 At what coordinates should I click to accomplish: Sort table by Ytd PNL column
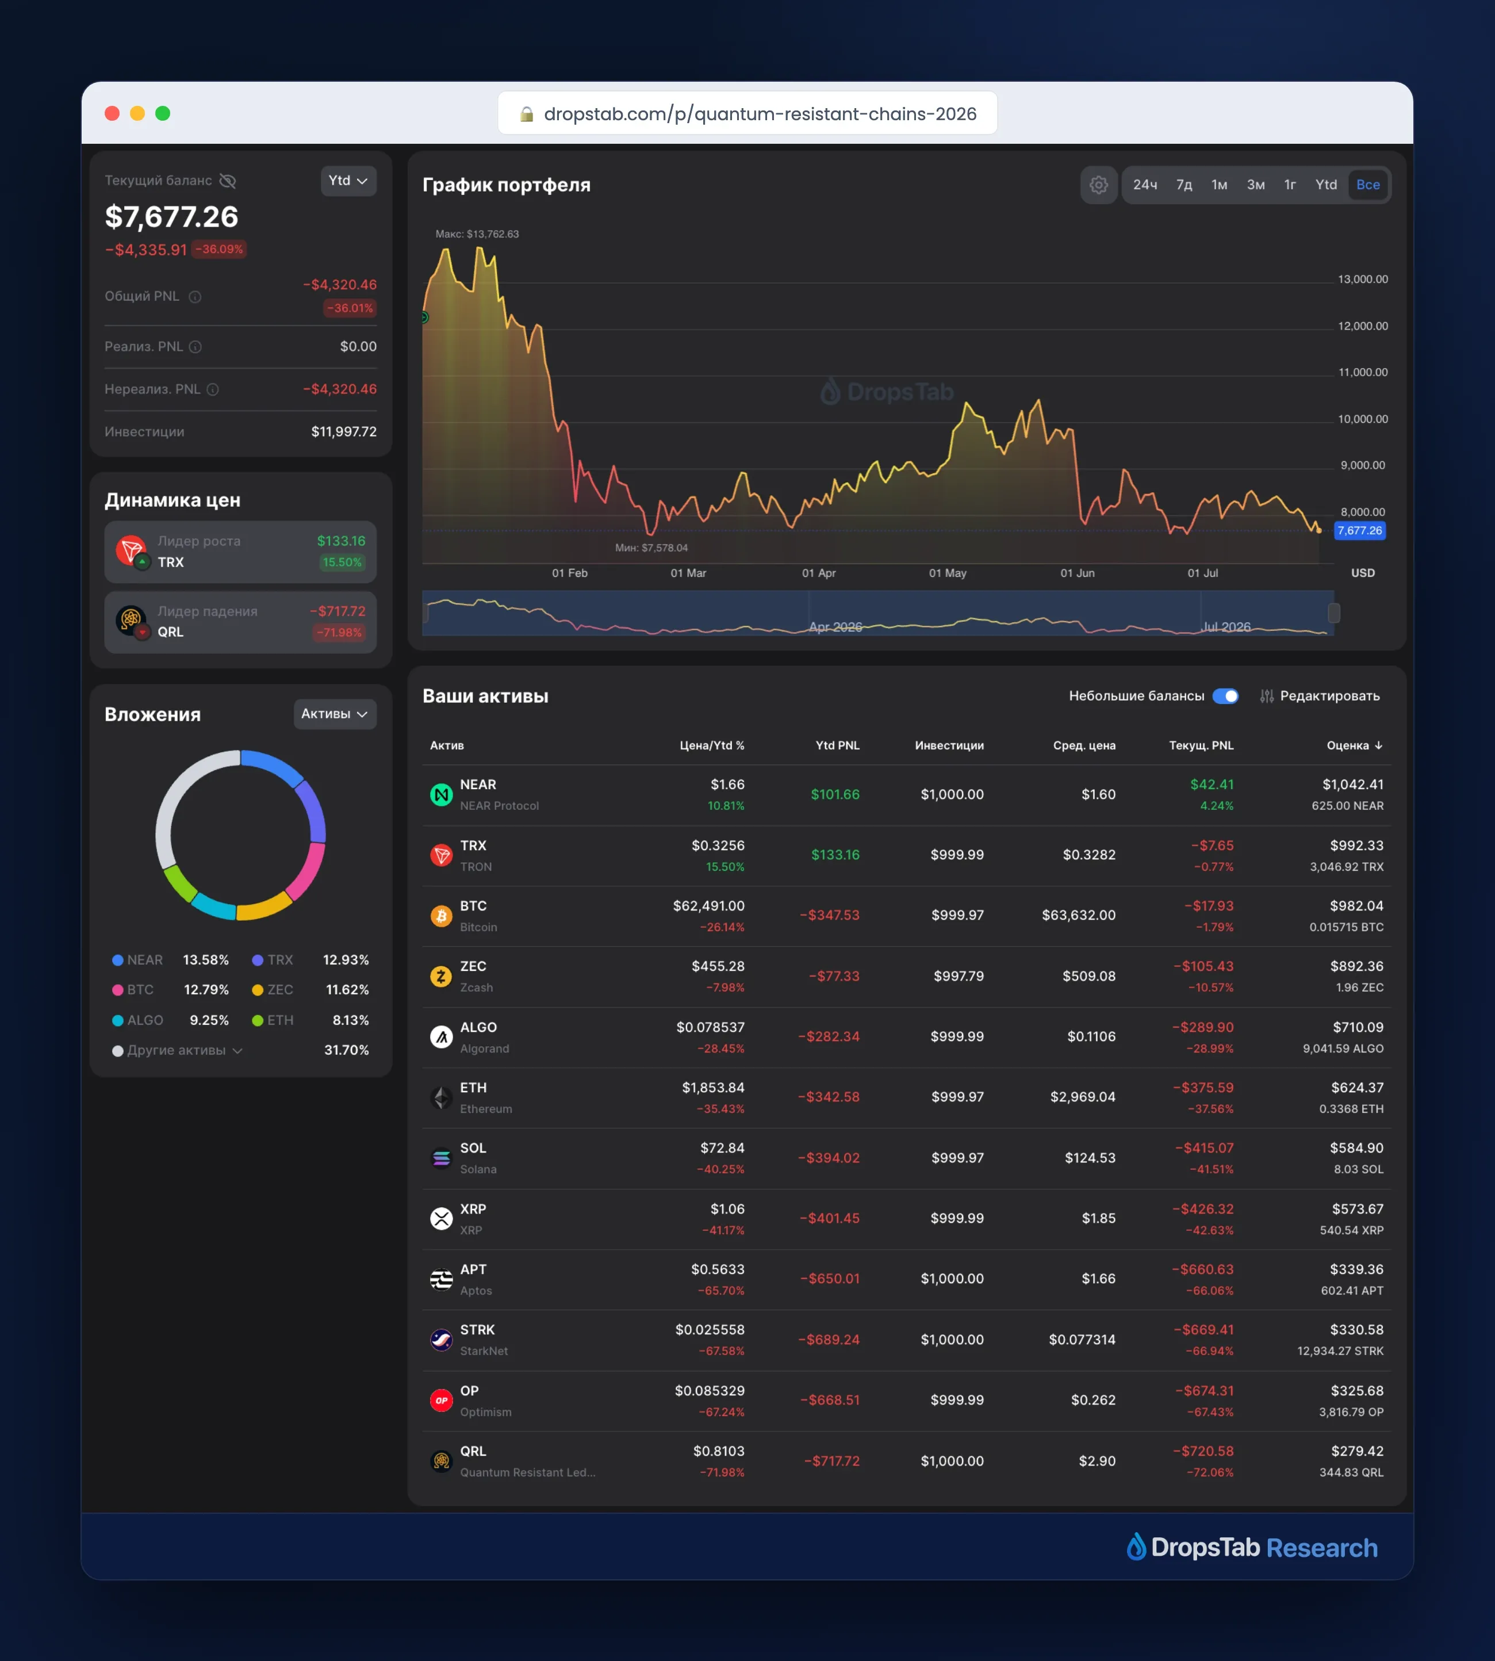837,746
